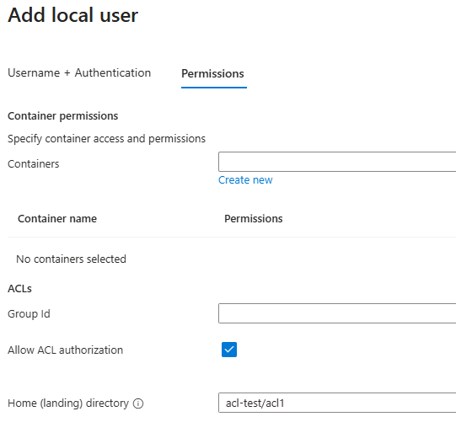Select the Permissions tab
The width and height of the screenshot is (456, 438).
point(212,74)
